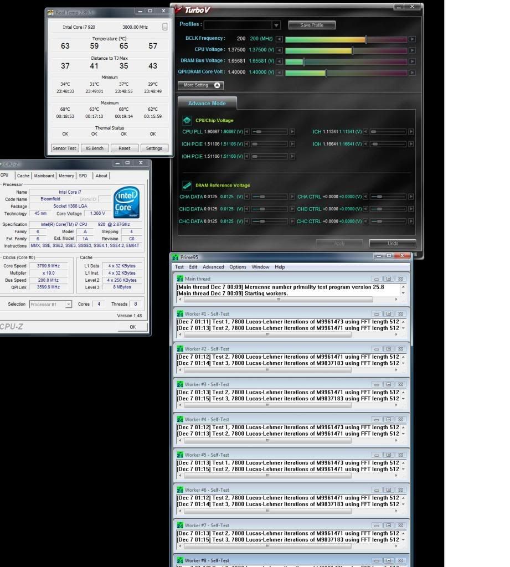Click Worker #6 scroll down arrow
The image size is (510, 567).
point(403,505)
